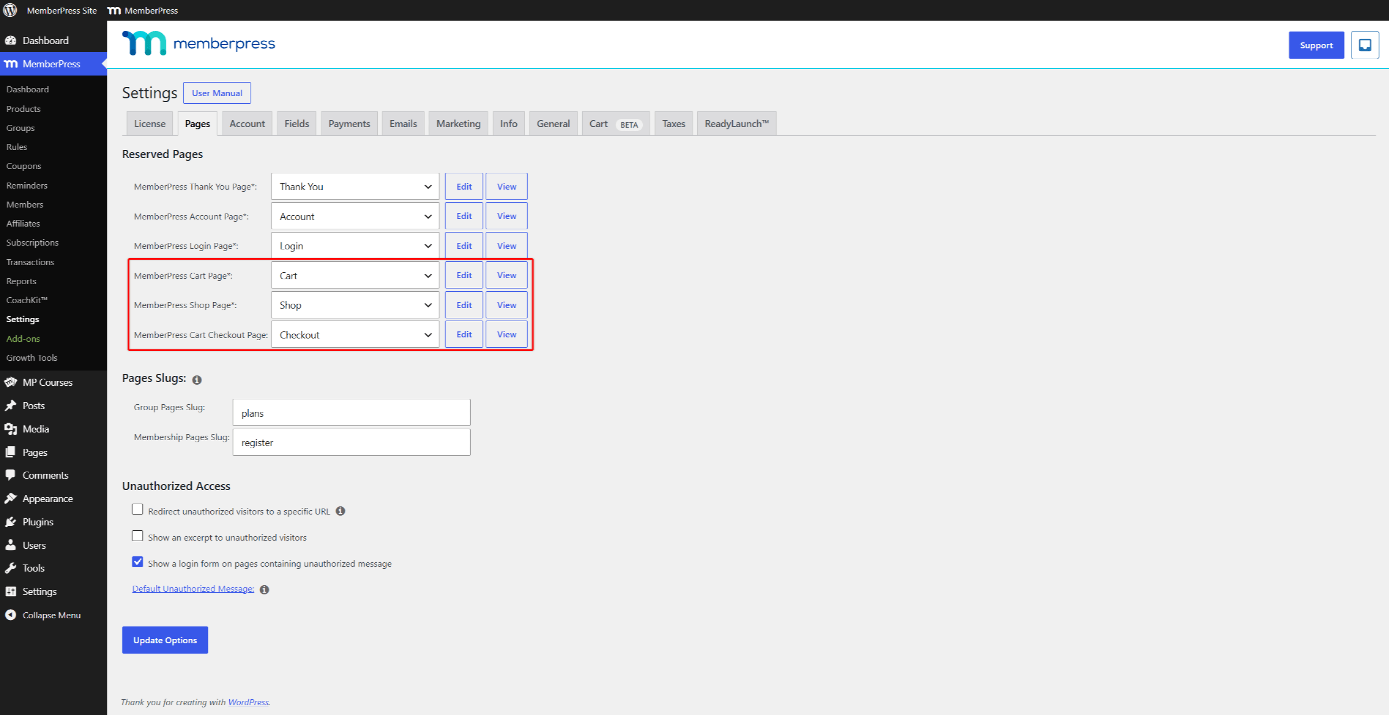The image size is (1389, 715).
Task: Click the memberpress logo in header
Action: click(199, 43)
